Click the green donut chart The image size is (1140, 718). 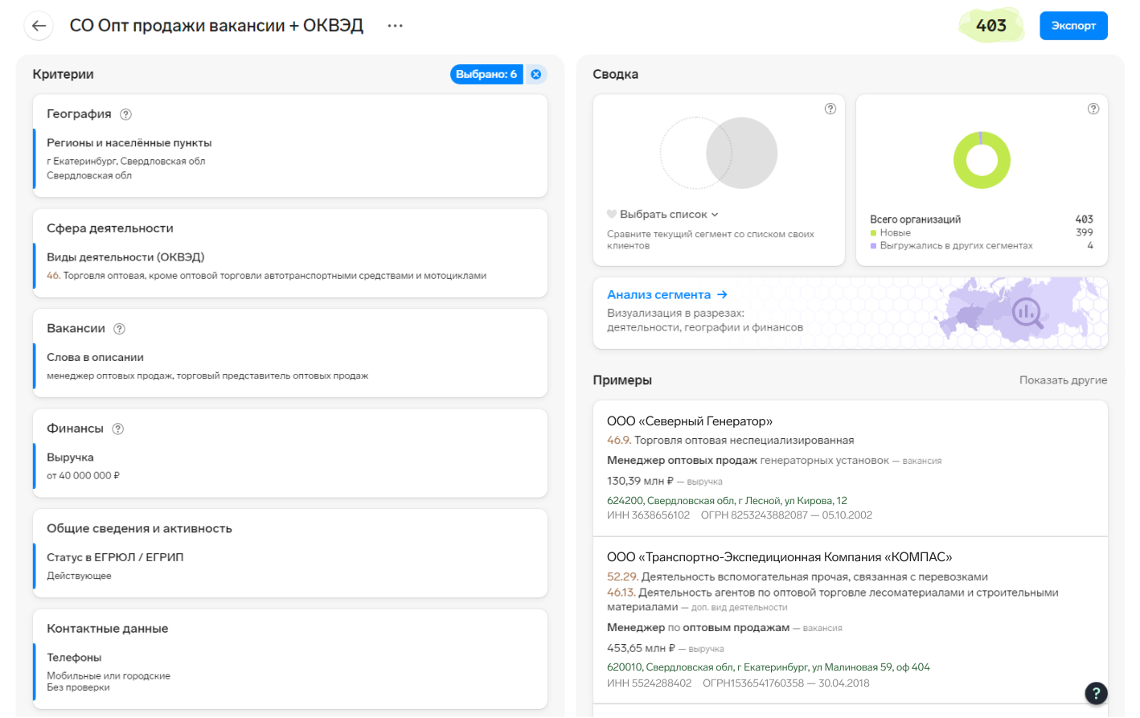[982, 160]
